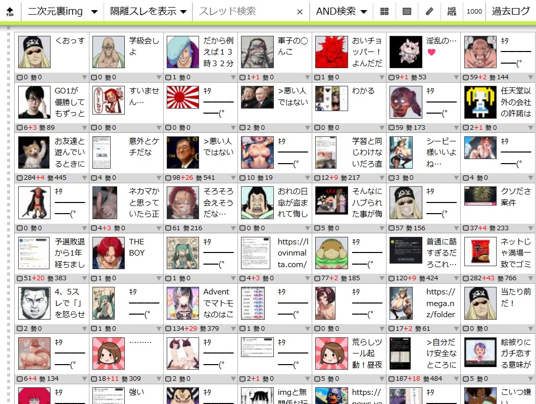536x404 pixels.
Task: Click the TOP scroll-up arrow icon
Action: click(x=10, y=12)
